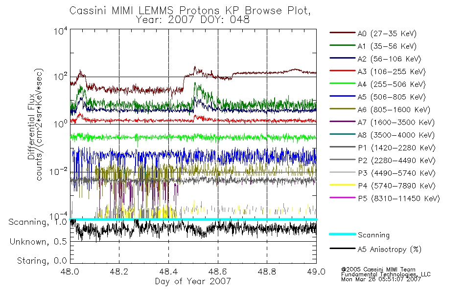The image size is (465, 293).
Task: Click the x-axis tick label 48.0
Action: tap(70, 272)
